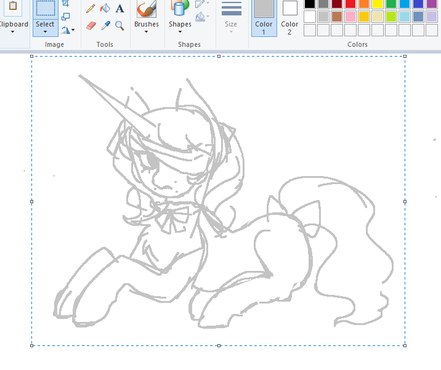Screen dimensions: 441x370
Task: Click the top-middle selection handle
Action: click(219, 57)
